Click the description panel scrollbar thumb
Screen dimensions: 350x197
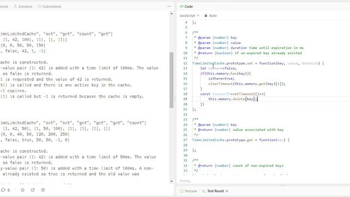(171, 80)
